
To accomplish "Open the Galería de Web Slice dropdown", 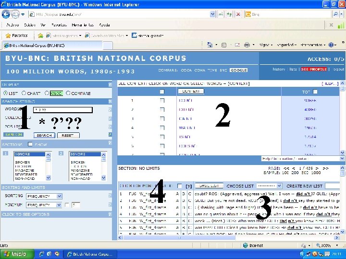I will [x=127, y=35].
